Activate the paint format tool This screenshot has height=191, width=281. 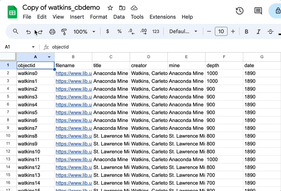point(64,32)
